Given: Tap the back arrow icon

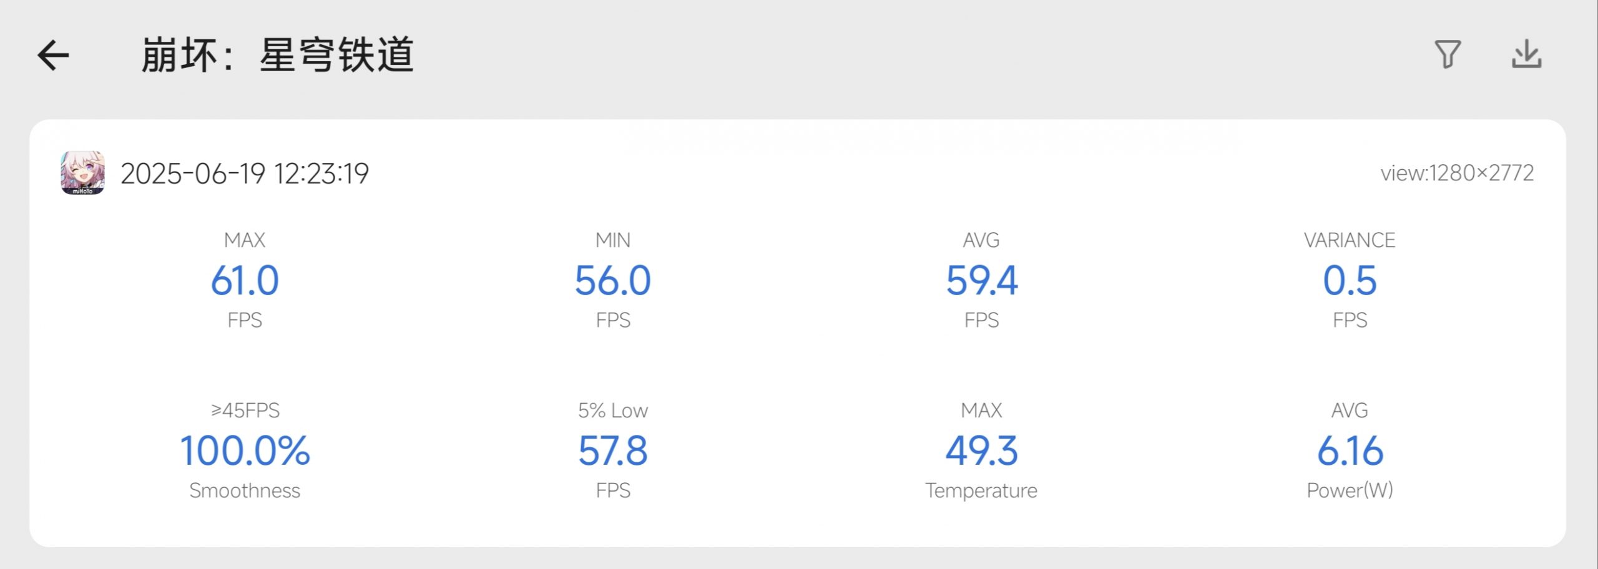Looking at the screenshot, I should (x=54, y=56).
